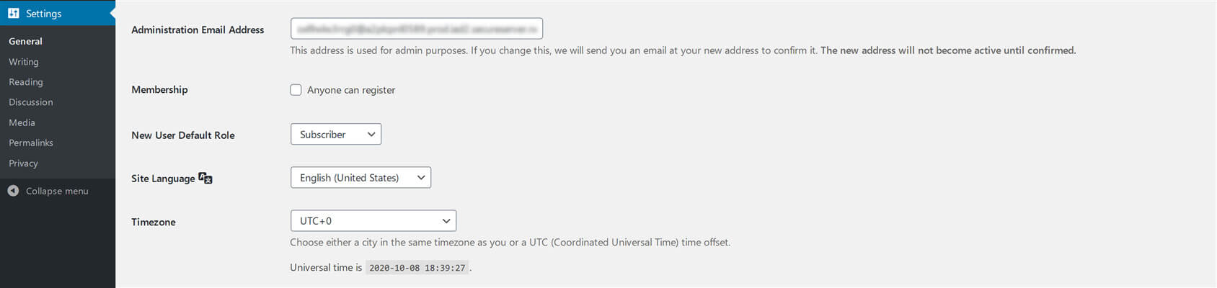Click the Universal time value code box
This screenshot has width=1217, height=288.
coord(417,268)
